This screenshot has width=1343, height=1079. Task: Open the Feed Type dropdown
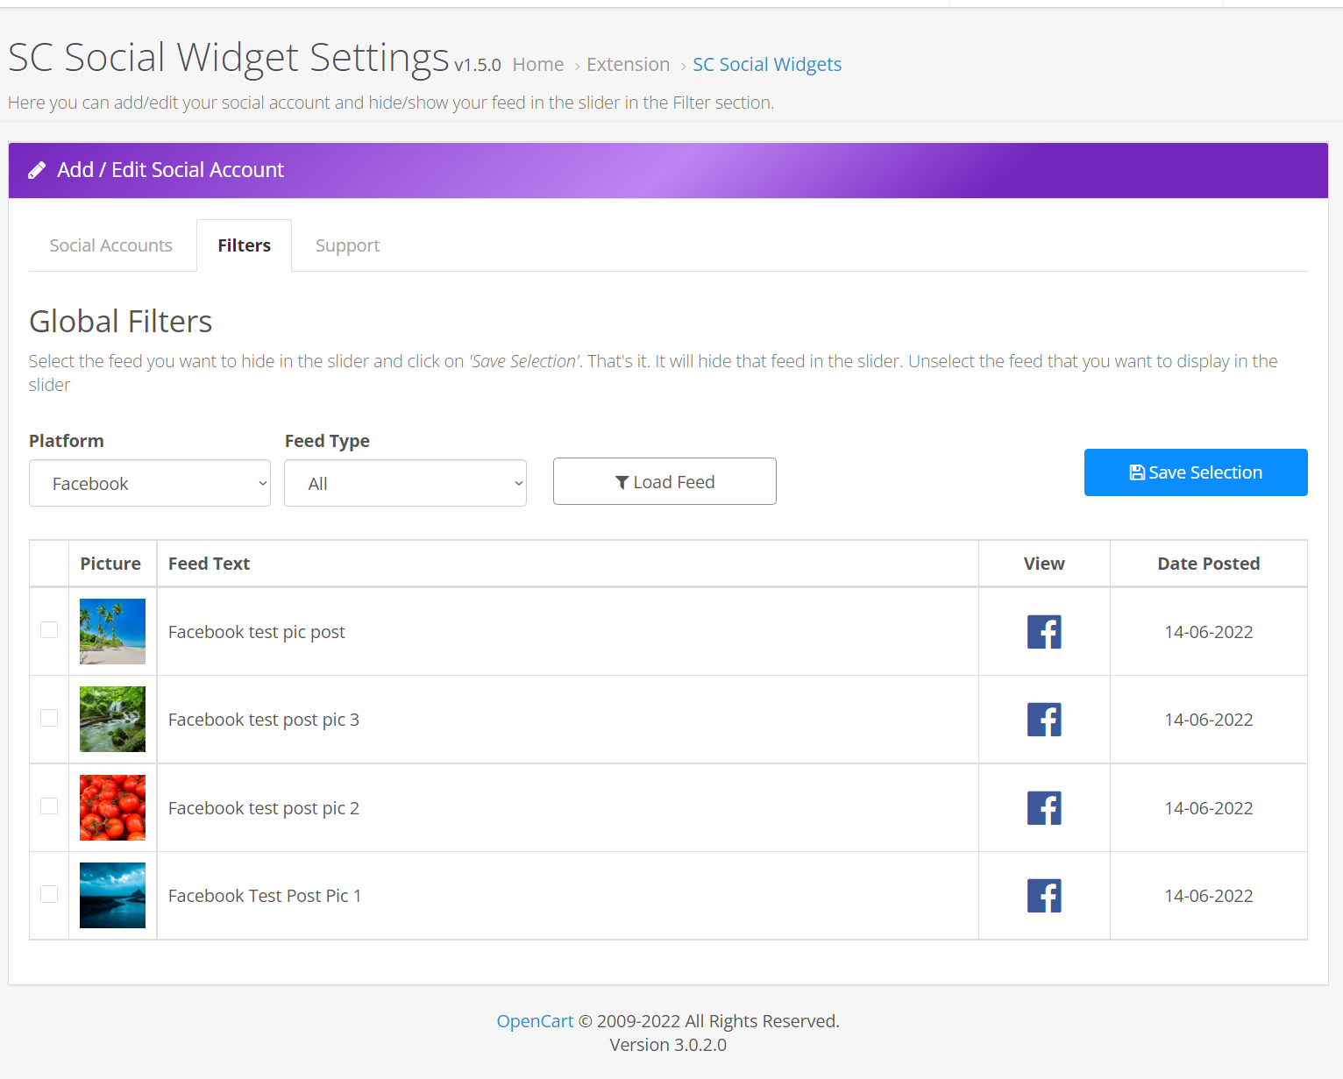(x=405, y=483)
